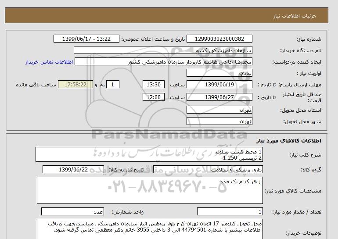Click the label 'شهر محل تحویل:'
The image size is (338, 239).
(x=302, y=121)
